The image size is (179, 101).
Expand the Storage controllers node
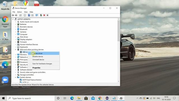click(16, 75)
